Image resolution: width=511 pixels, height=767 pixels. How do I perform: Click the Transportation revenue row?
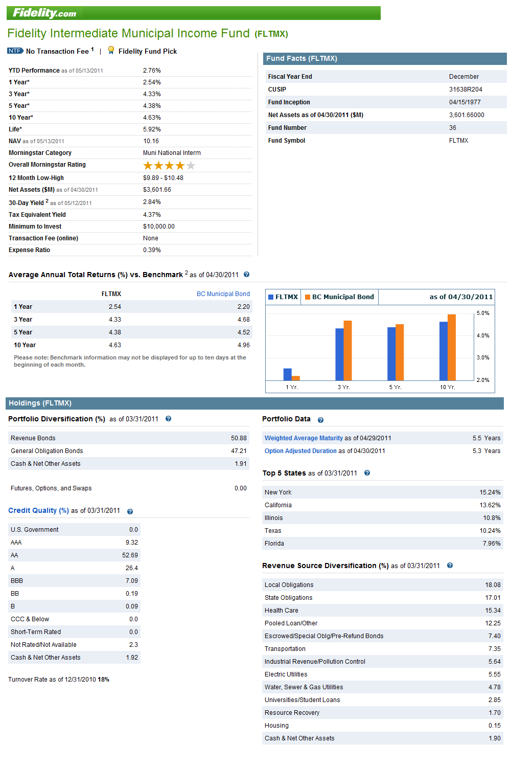(383, 649)
